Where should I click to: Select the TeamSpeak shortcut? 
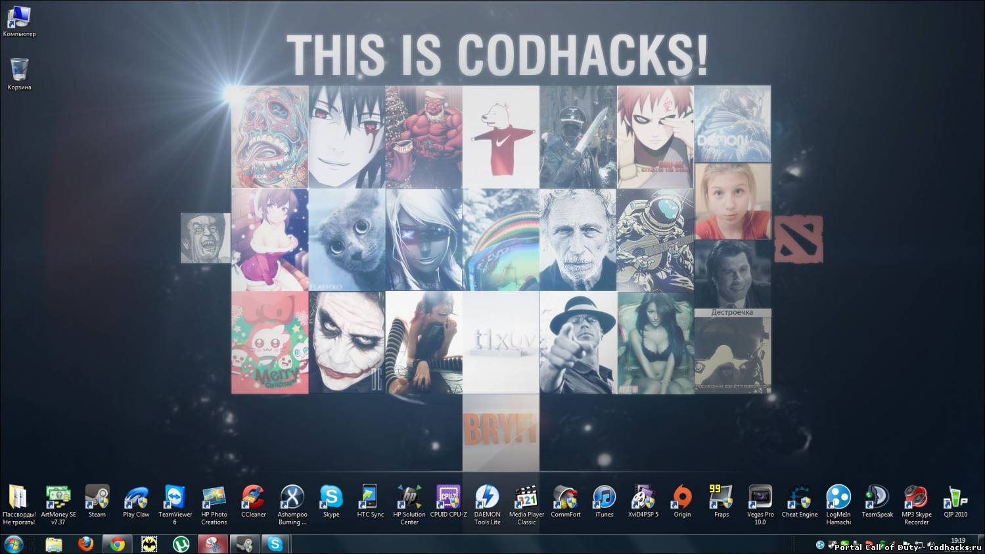877,501
